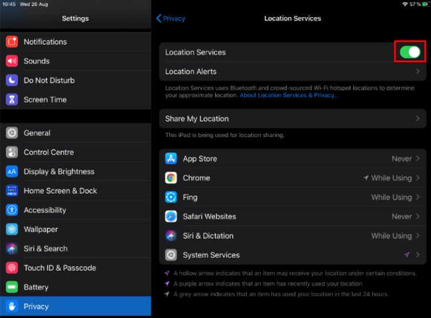Viewport: 431px width, 318px height.
Task: Tap the Safari compass icon
Action: click(171, 216)
